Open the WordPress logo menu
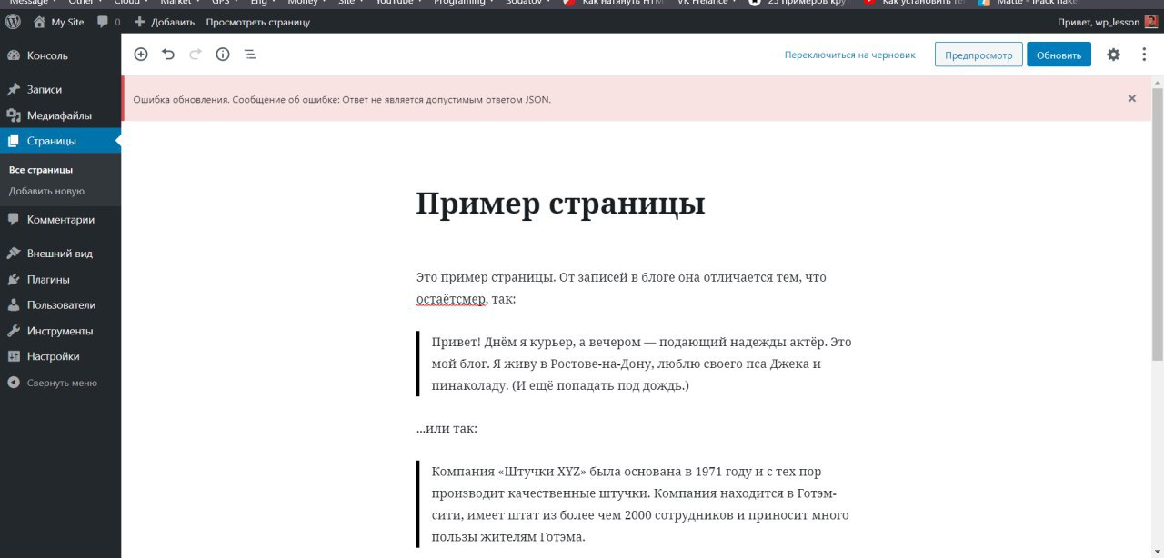The height and width of the screenshot is (558, 1164). click(14, 22)
